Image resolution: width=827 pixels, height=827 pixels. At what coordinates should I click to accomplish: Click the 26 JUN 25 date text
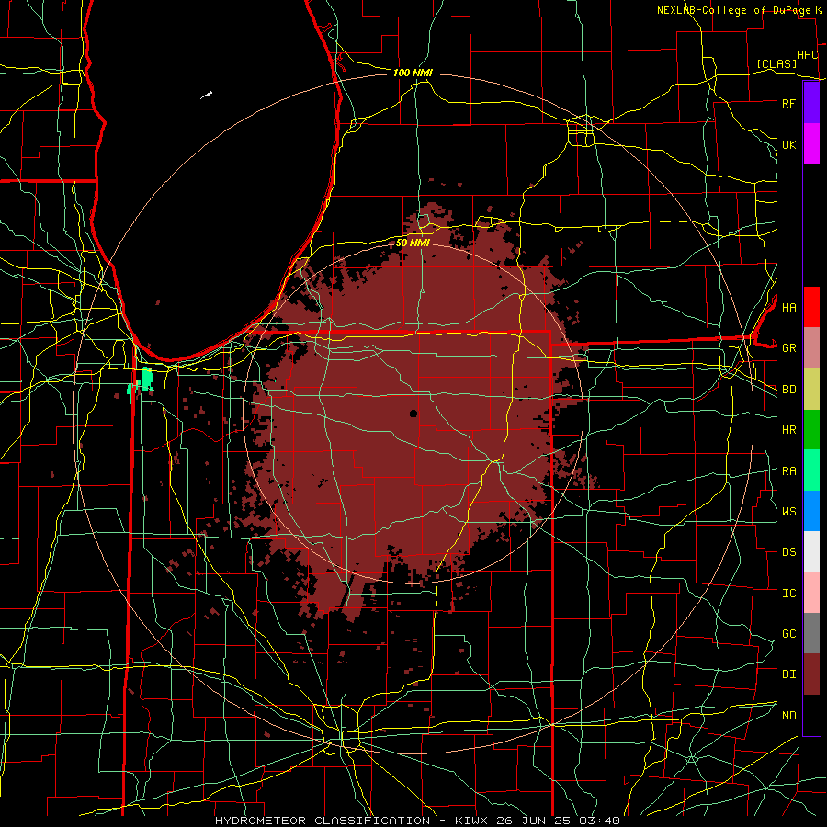534,821
